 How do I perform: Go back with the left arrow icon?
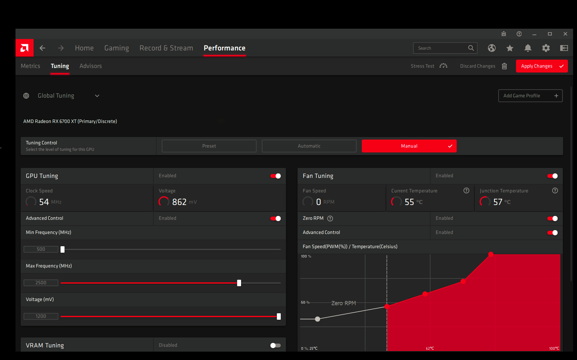(x=42, y=48)
